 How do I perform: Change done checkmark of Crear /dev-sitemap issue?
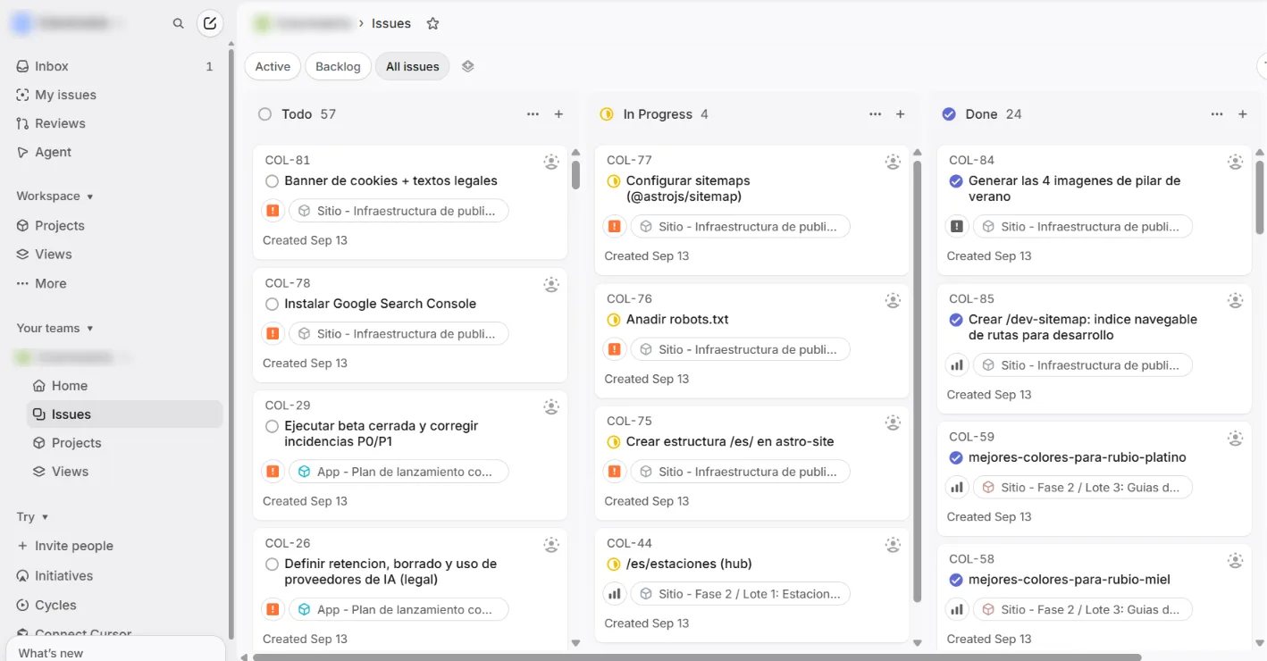tap(956, 320)
